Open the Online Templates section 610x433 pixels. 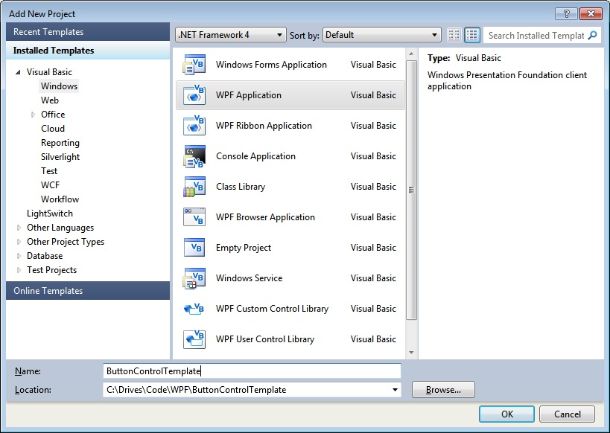click(88, 291)
